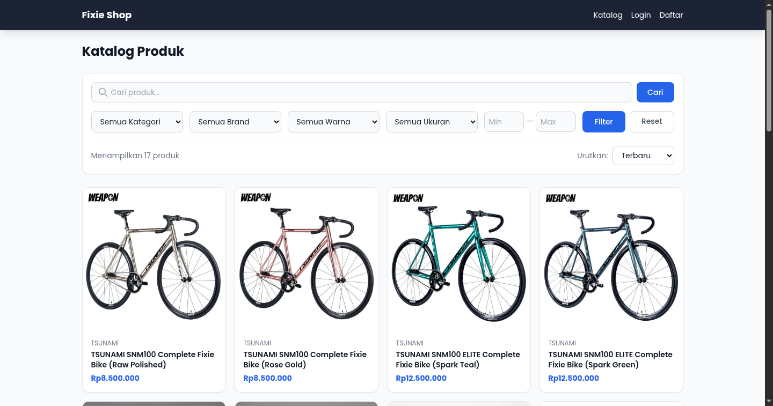
Task: Click the search magnifier icon
Action: 103,92
